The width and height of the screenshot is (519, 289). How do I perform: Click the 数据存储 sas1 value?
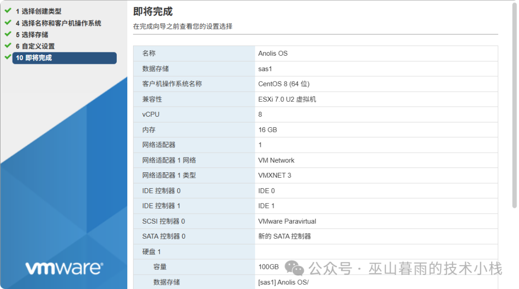coord(265,69)
